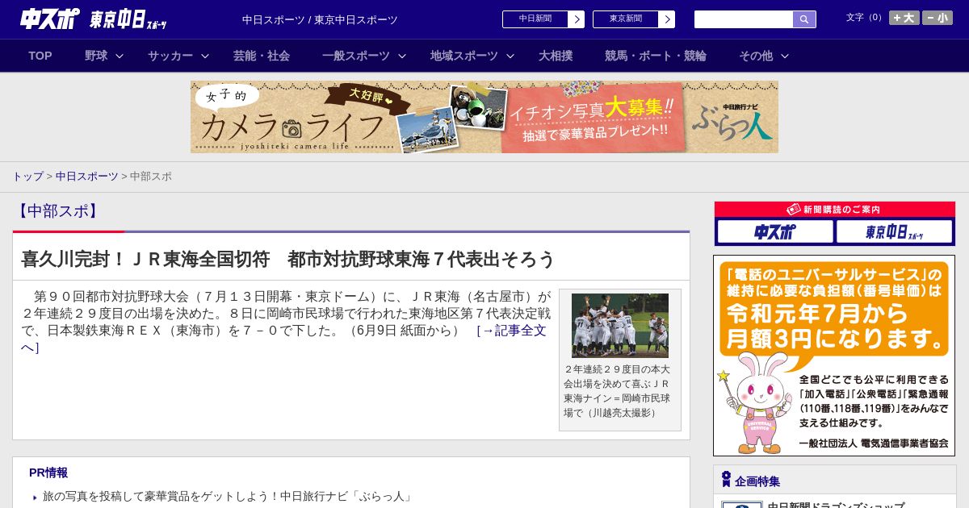Click the PR情報 heading
This screenshot has width=969, height=508.
point(48,473)
